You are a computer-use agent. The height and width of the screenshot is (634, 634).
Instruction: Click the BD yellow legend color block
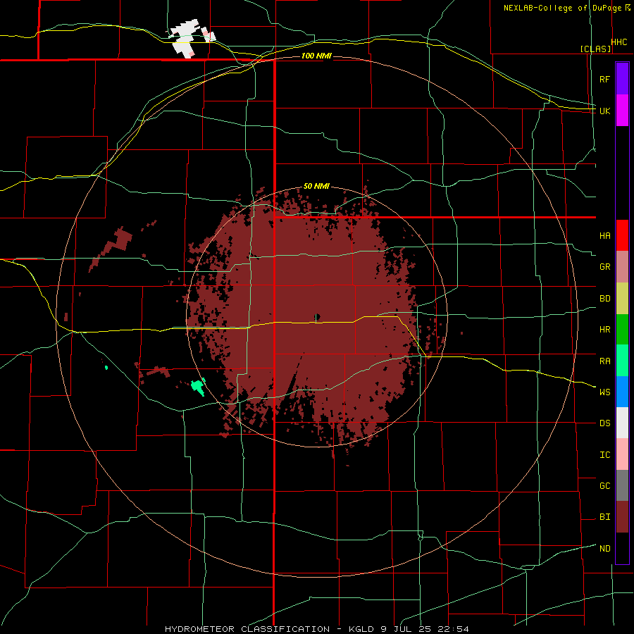click(x=622, y=298)
